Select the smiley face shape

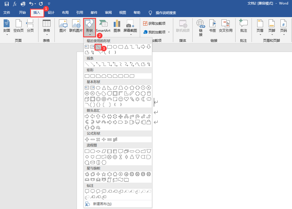tap(121, 99)
